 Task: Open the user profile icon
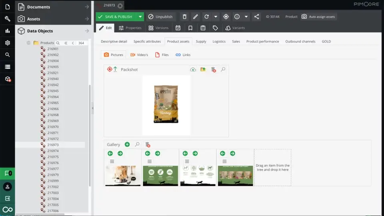click(7, 187)
